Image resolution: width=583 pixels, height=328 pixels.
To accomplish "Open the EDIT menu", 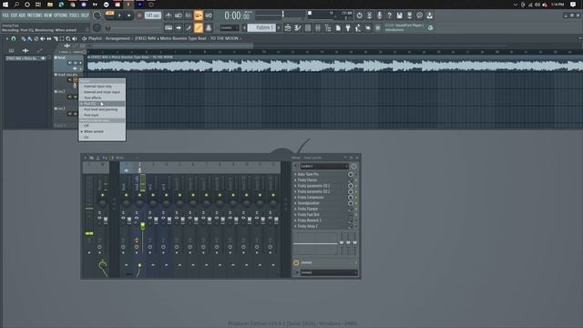I will pyautogui.click(x=14, y=15).
